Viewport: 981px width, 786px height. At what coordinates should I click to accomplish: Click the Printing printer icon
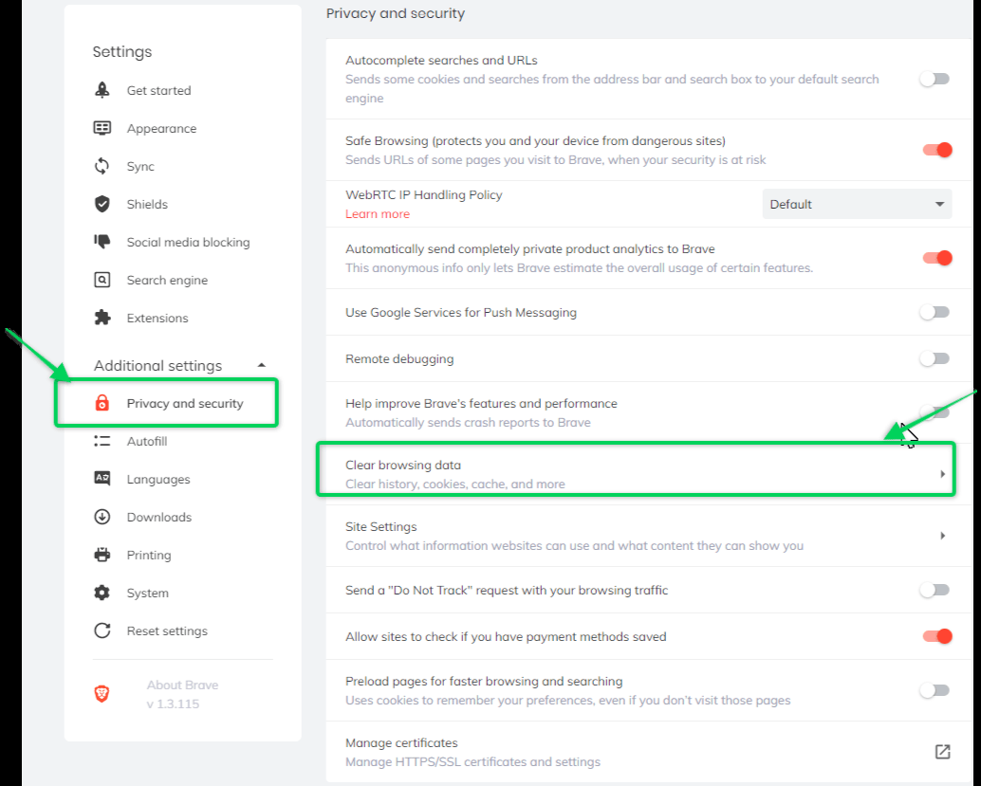click(102, 555)
